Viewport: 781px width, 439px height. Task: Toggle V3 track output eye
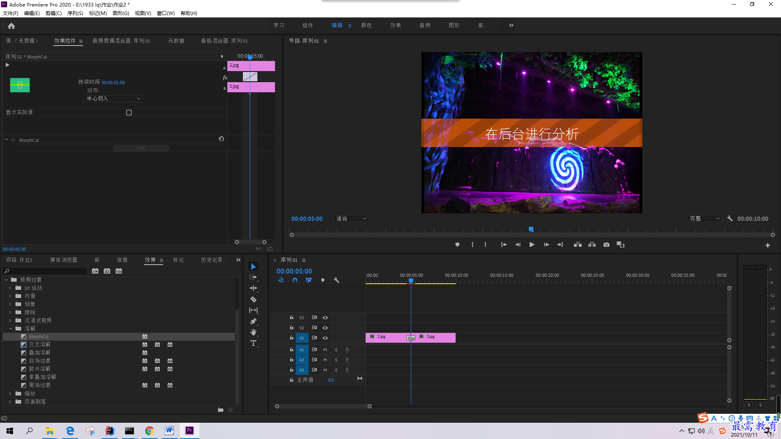(325, 317)
